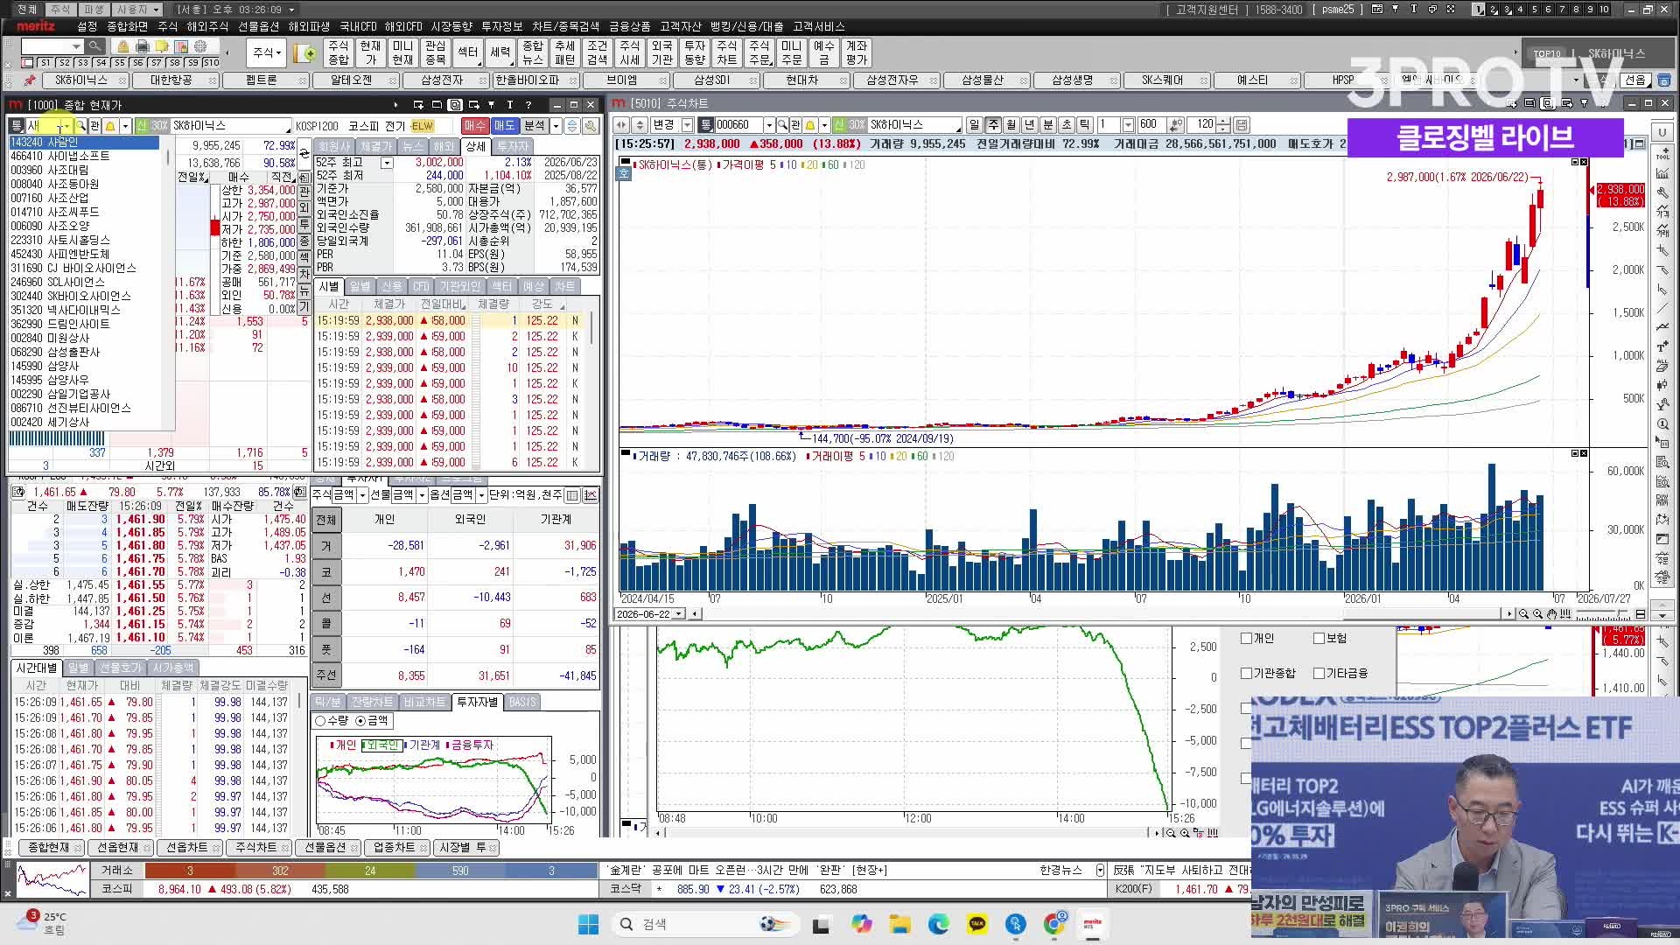Image resolution: width=1680 pixels, height=945 pixels.
Task: Expand the 선물 금액 dropdown
Action: click(422, 495)
